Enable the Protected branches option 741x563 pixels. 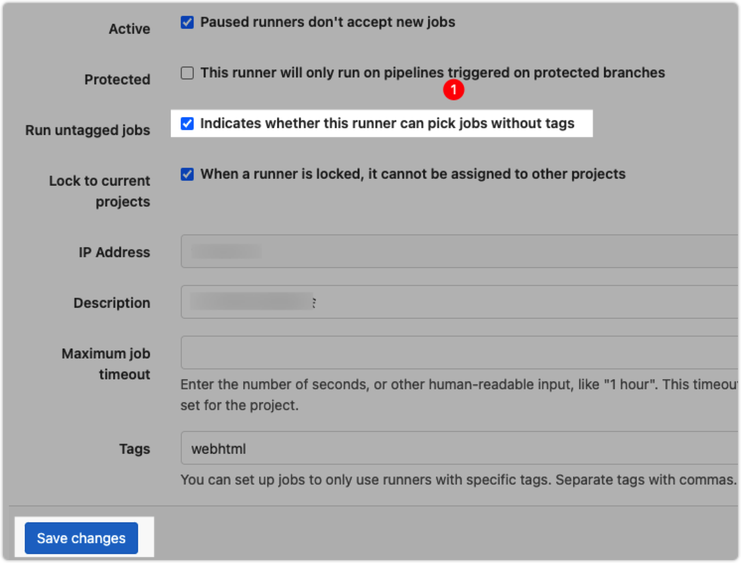coord(187,73)
